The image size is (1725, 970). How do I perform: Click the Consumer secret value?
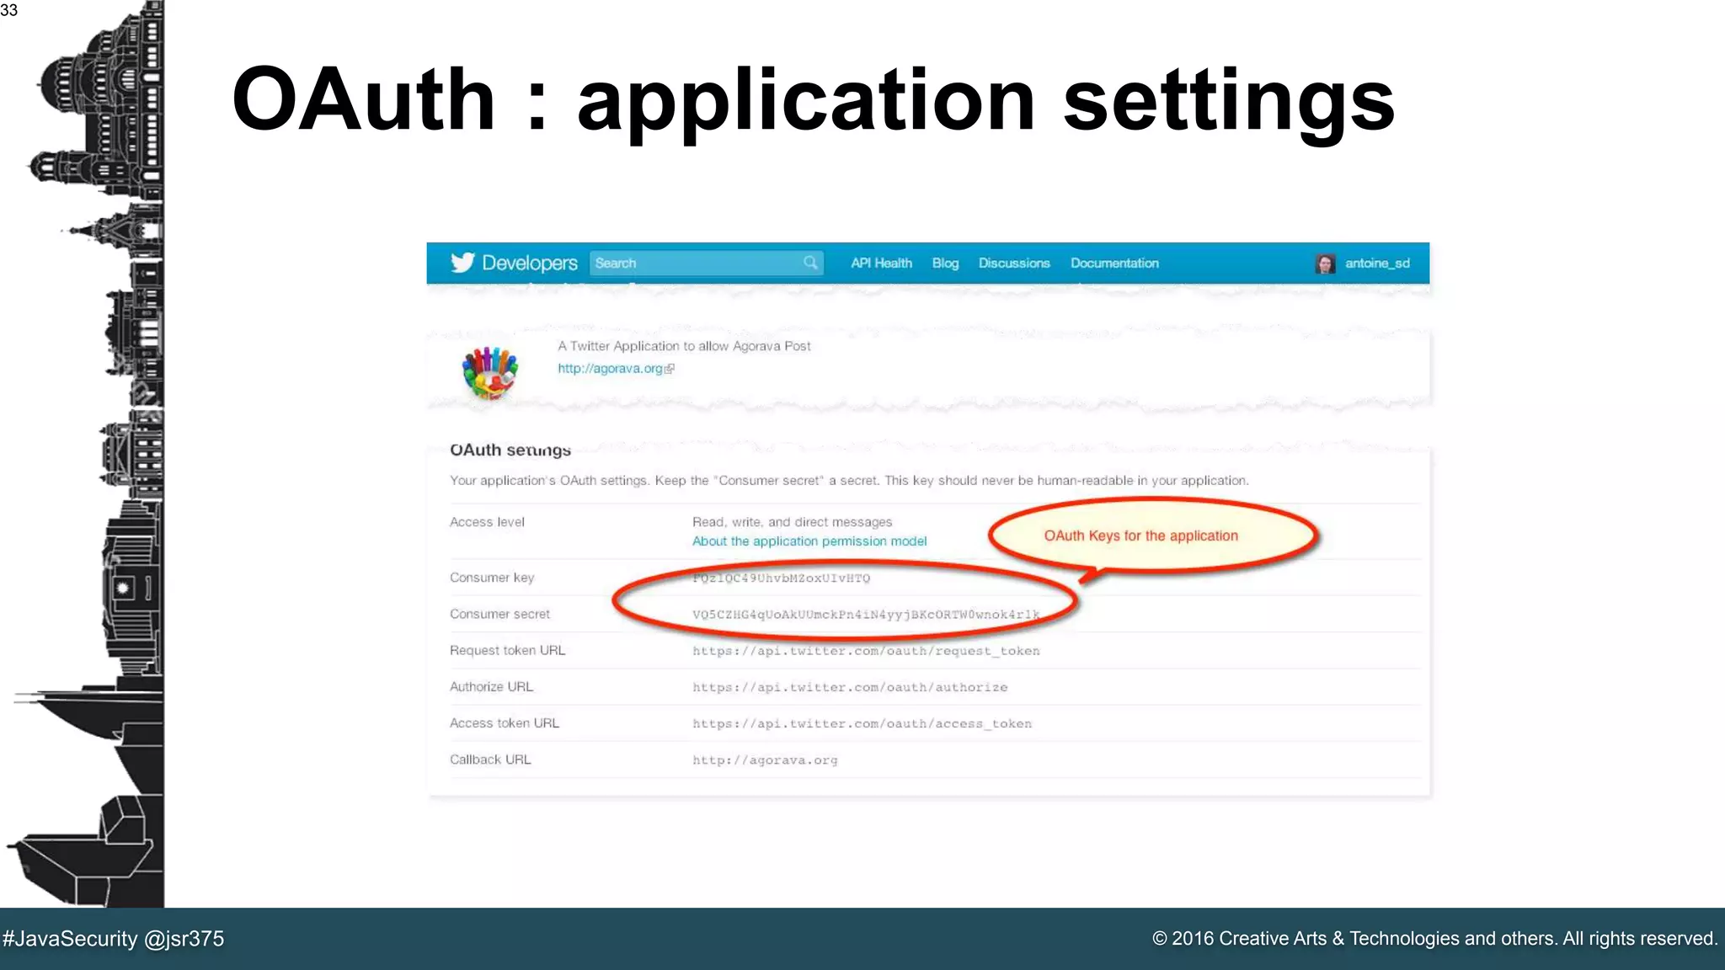click(x=866, y=615)
